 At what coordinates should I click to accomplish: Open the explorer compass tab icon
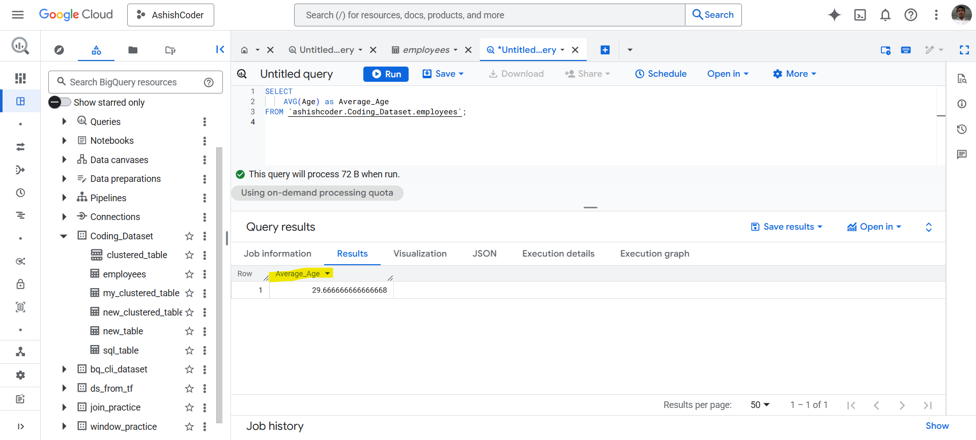pyautogui.click(x=60, y=50)
